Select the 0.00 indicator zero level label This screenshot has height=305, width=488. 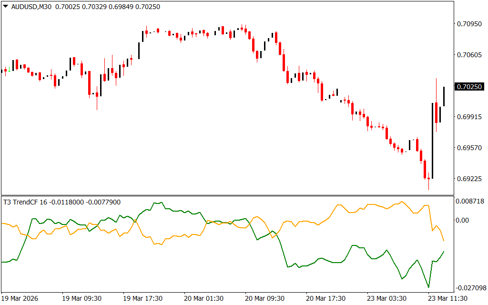(462, 220)
